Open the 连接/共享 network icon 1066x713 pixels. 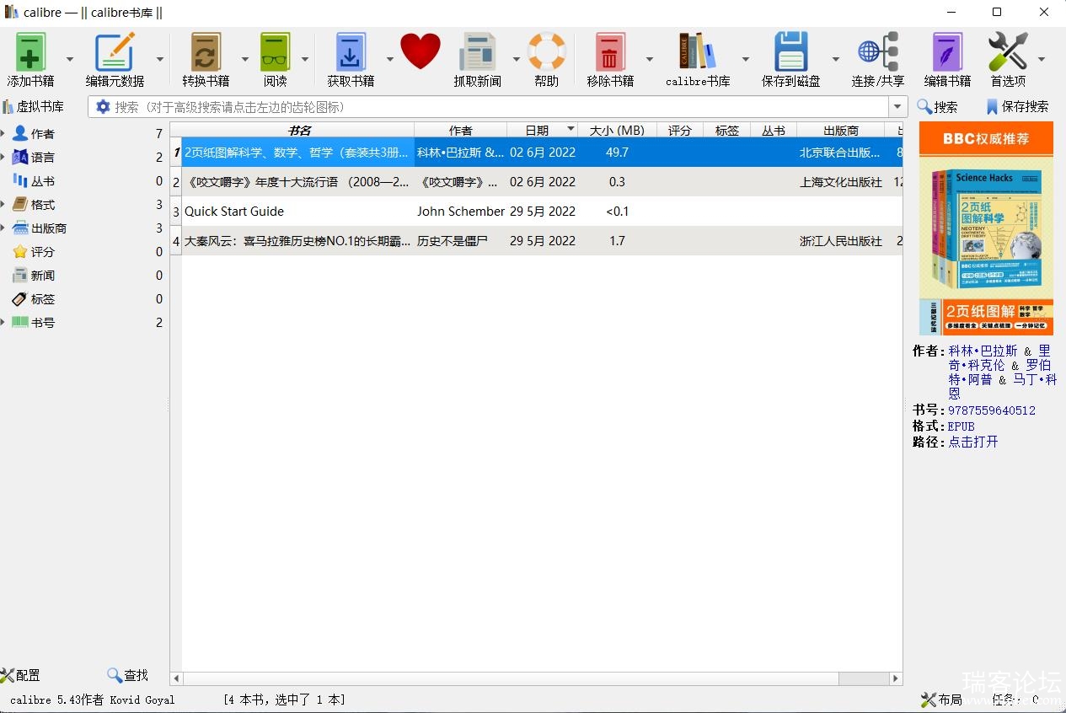[878, 52]
